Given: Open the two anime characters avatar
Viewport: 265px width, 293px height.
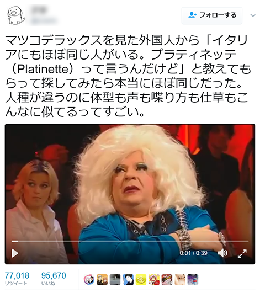Looking at the screenshot, I should 102,280.
